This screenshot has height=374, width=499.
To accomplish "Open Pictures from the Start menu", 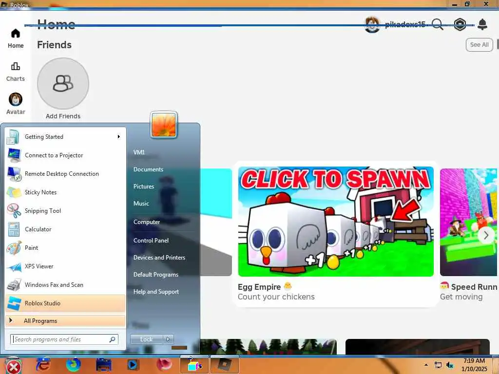I will click(144, 187).
